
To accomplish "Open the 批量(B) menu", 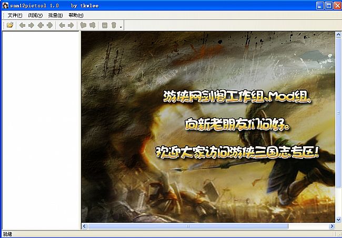I will (55, 15).
